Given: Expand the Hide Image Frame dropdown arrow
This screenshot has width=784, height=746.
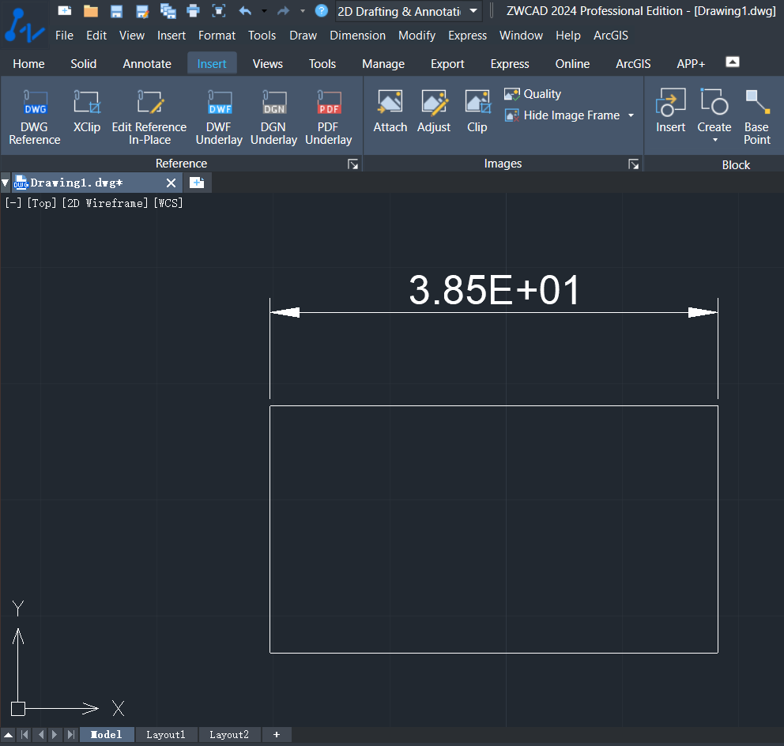Looking at the screenshot, I should point(631,115).
